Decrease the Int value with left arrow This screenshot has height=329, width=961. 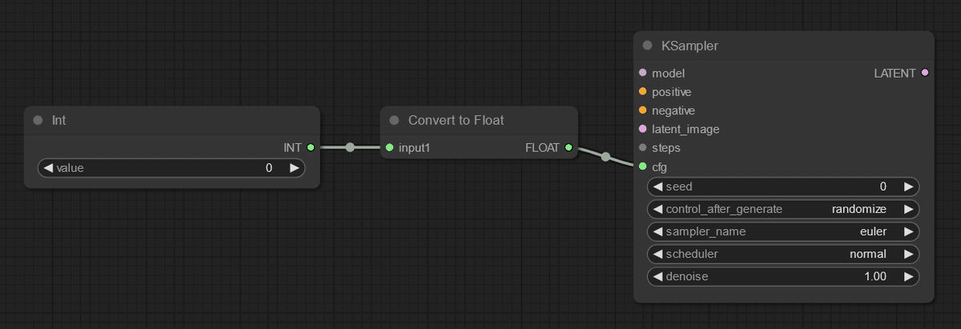click(47, 168)
